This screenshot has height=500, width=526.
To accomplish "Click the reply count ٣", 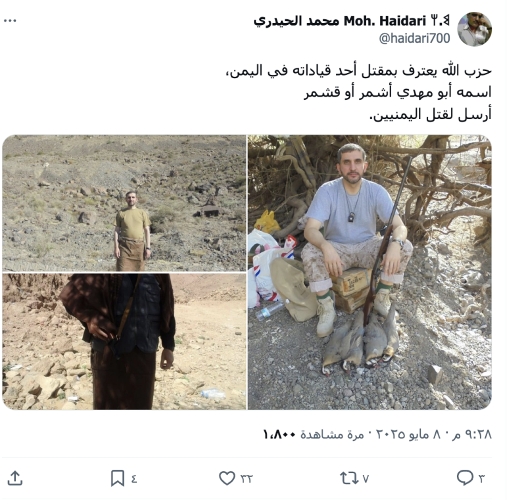I will (x=481, y=478).
